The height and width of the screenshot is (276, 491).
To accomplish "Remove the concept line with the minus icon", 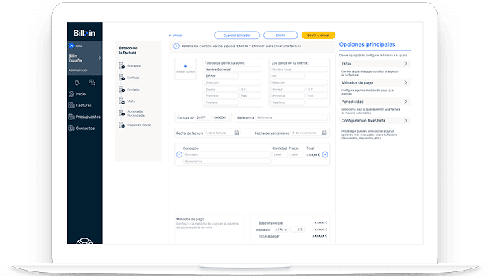I will (x=179, y=154).
